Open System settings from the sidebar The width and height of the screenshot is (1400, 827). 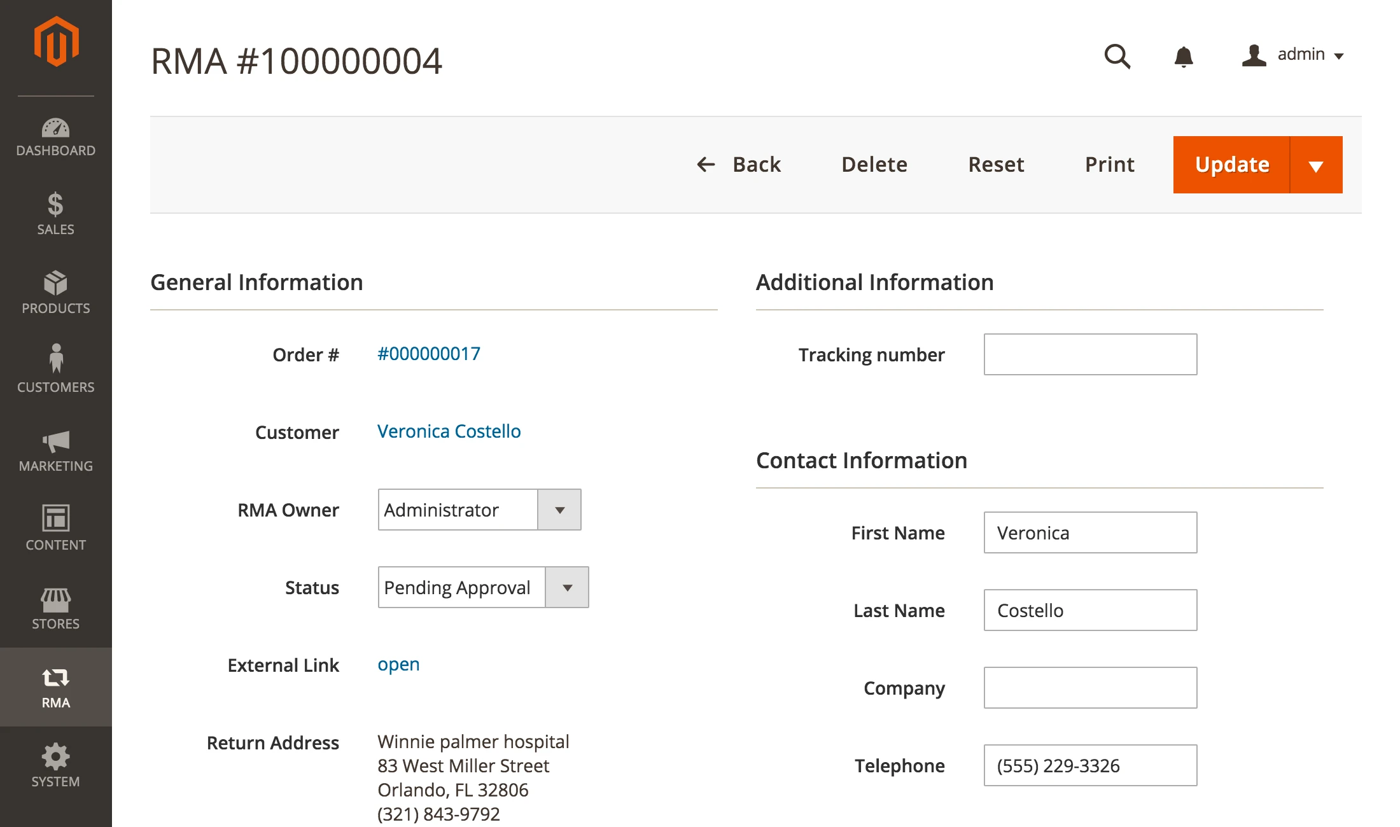(x=56, y=765)
